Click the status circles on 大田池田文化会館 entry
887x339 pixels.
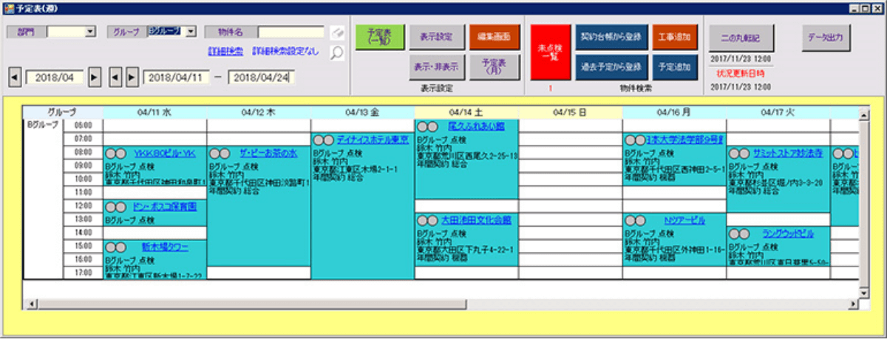click(426, 220)
